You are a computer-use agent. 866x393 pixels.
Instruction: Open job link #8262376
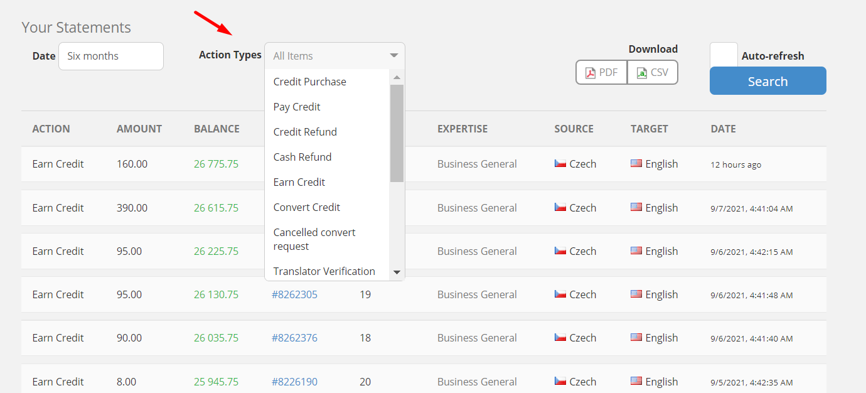(x=294, y=338)
